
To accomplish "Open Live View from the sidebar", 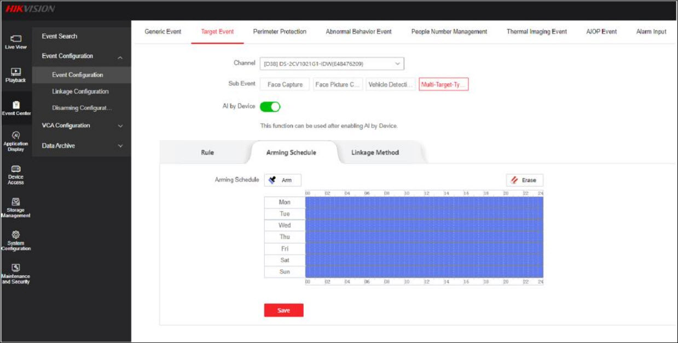I will pyautogui.click(x=16, y=42).
